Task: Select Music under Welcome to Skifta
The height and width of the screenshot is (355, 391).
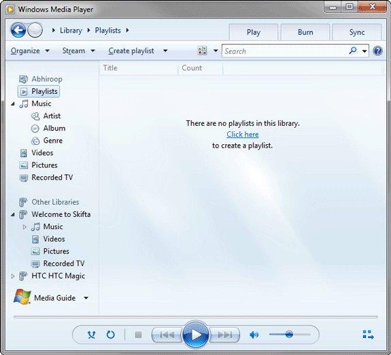Action: [x=53, y=226]
